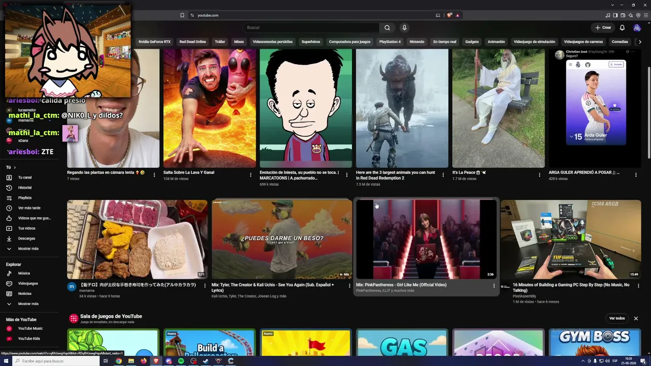Open Ver más tarde list
651x366 pixels.
click(x=29, y=208)
